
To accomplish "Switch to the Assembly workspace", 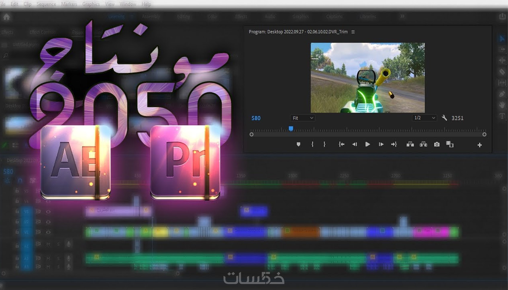I will click(151, 16).
